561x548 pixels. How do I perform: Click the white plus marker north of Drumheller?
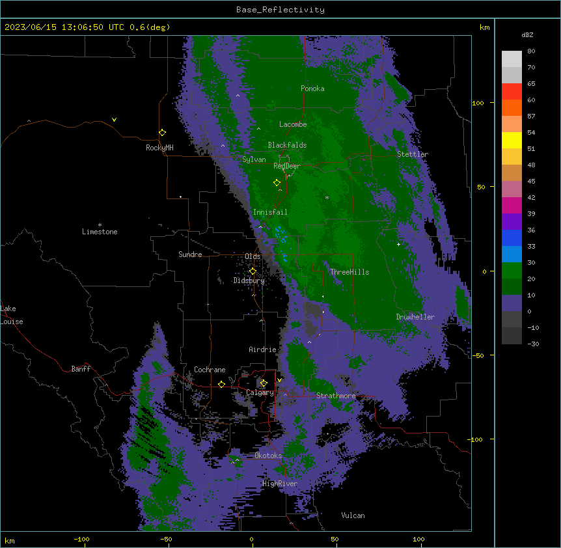coord(398,244)
